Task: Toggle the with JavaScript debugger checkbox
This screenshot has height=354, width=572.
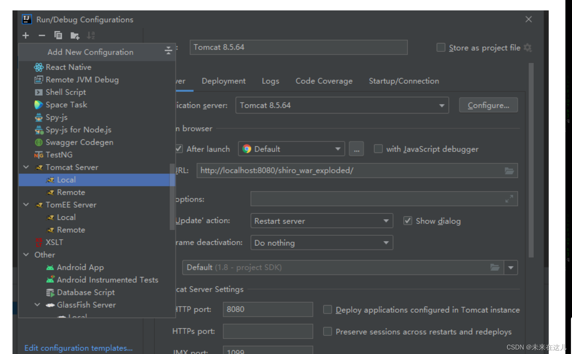Action: [378, 149]
